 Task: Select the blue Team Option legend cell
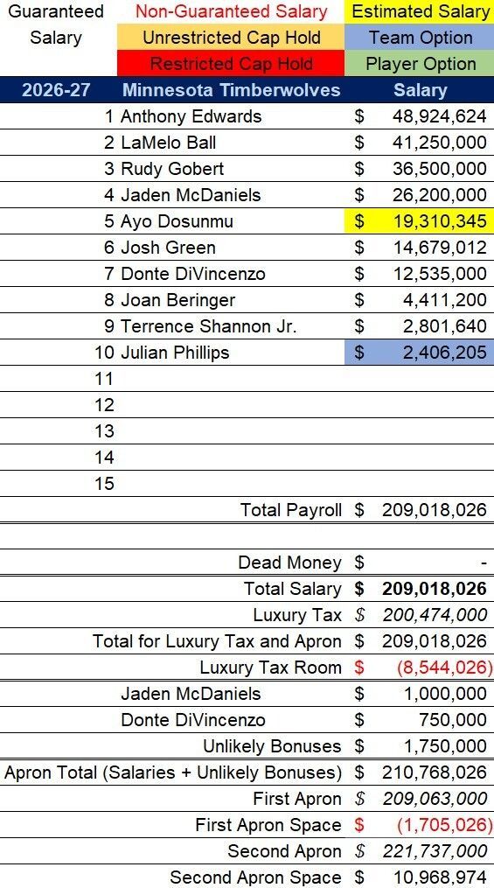click(x=420, y=38)
